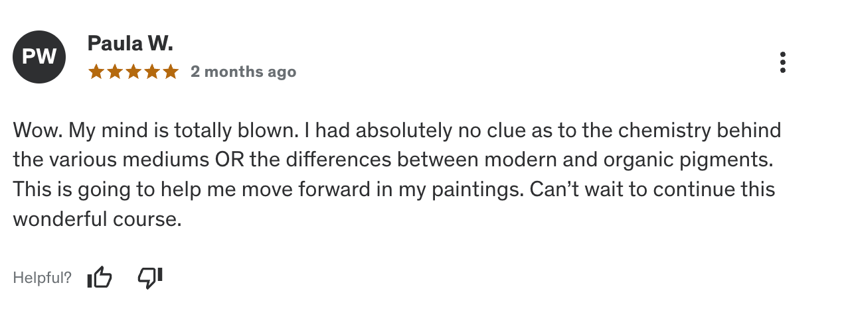842x330 pixels.
Task: Open the three-dot review options menu
Action: [x=783, y=62]
